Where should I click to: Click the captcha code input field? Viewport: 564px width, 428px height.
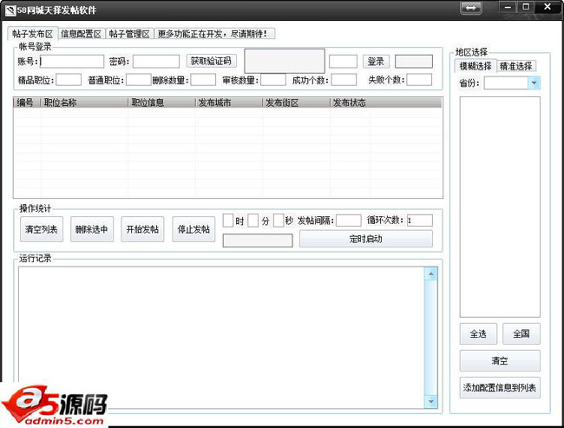343,62
